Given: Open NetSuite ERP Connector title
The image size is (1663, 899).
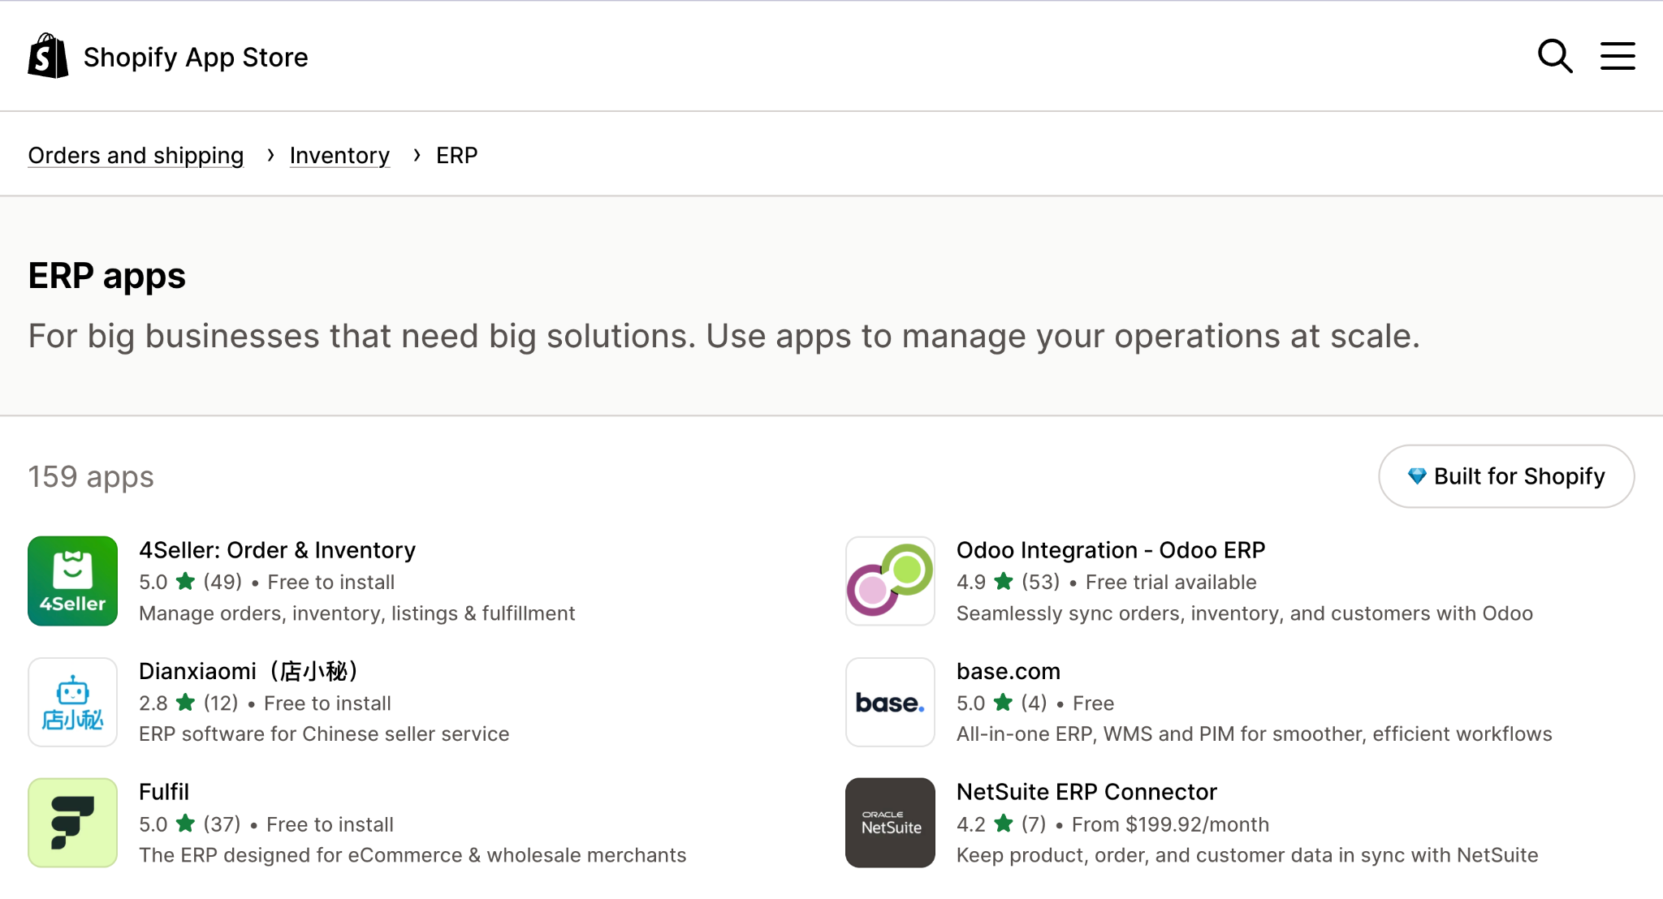Looking at the screenshot, I should 1086,792.
